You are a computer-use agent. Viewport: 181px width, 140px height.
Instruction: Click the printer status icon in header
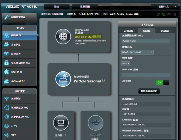[x=175, y=14]
